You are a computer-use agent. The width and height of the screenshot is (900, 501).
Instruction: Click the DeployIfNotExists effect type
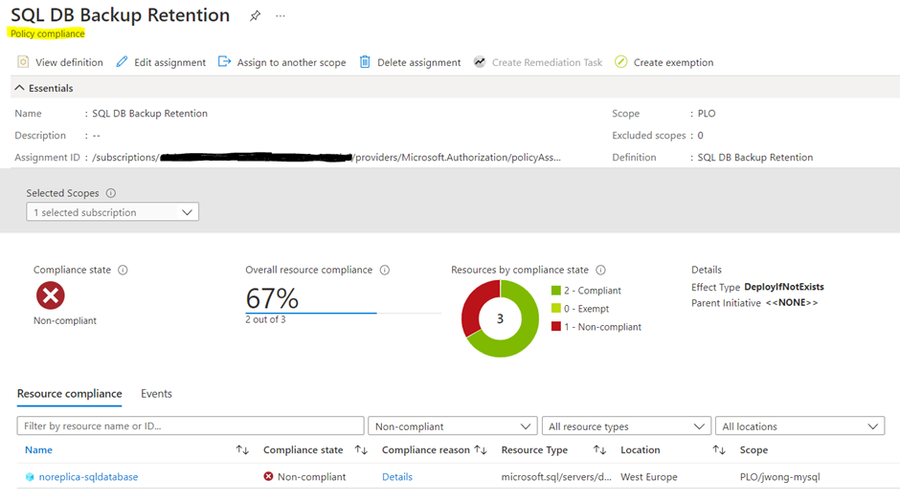pyautogui.click(x=784, y=287)
